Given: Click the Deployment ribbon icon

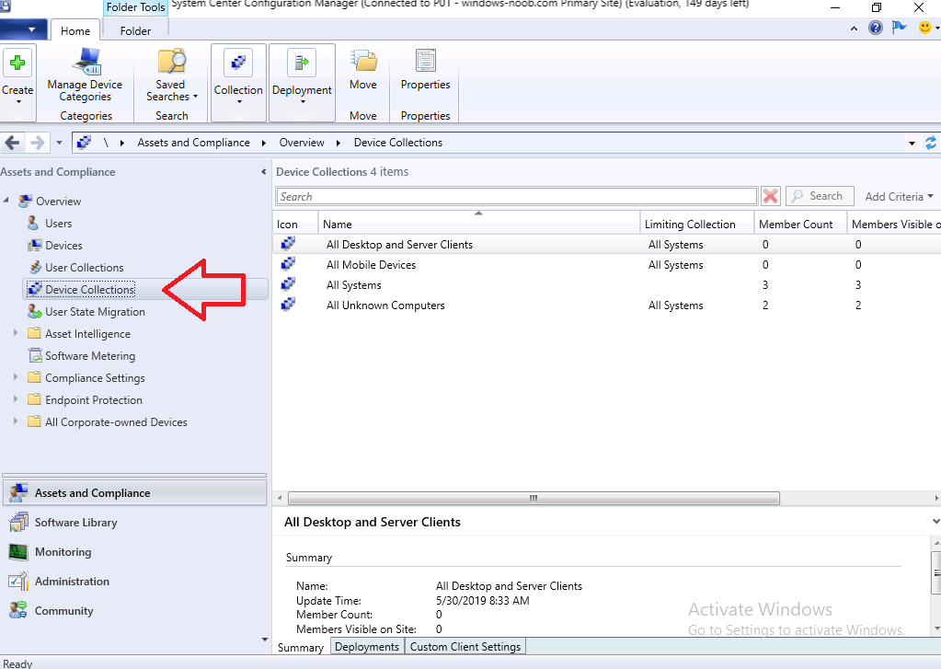Looking at the screenshot, I should [x=302, y=63].
